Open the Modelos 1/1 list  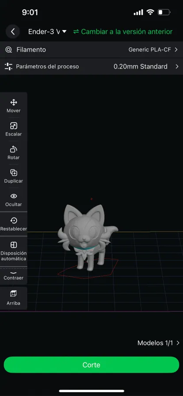[159, 343]
